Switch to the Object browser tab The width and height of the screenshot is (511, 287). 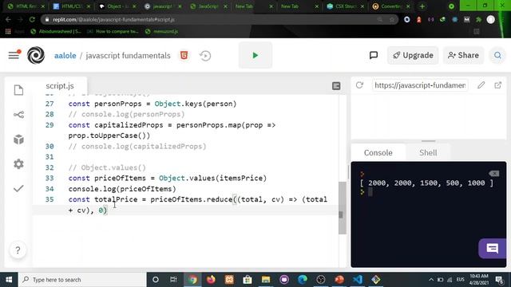point(117,6)
